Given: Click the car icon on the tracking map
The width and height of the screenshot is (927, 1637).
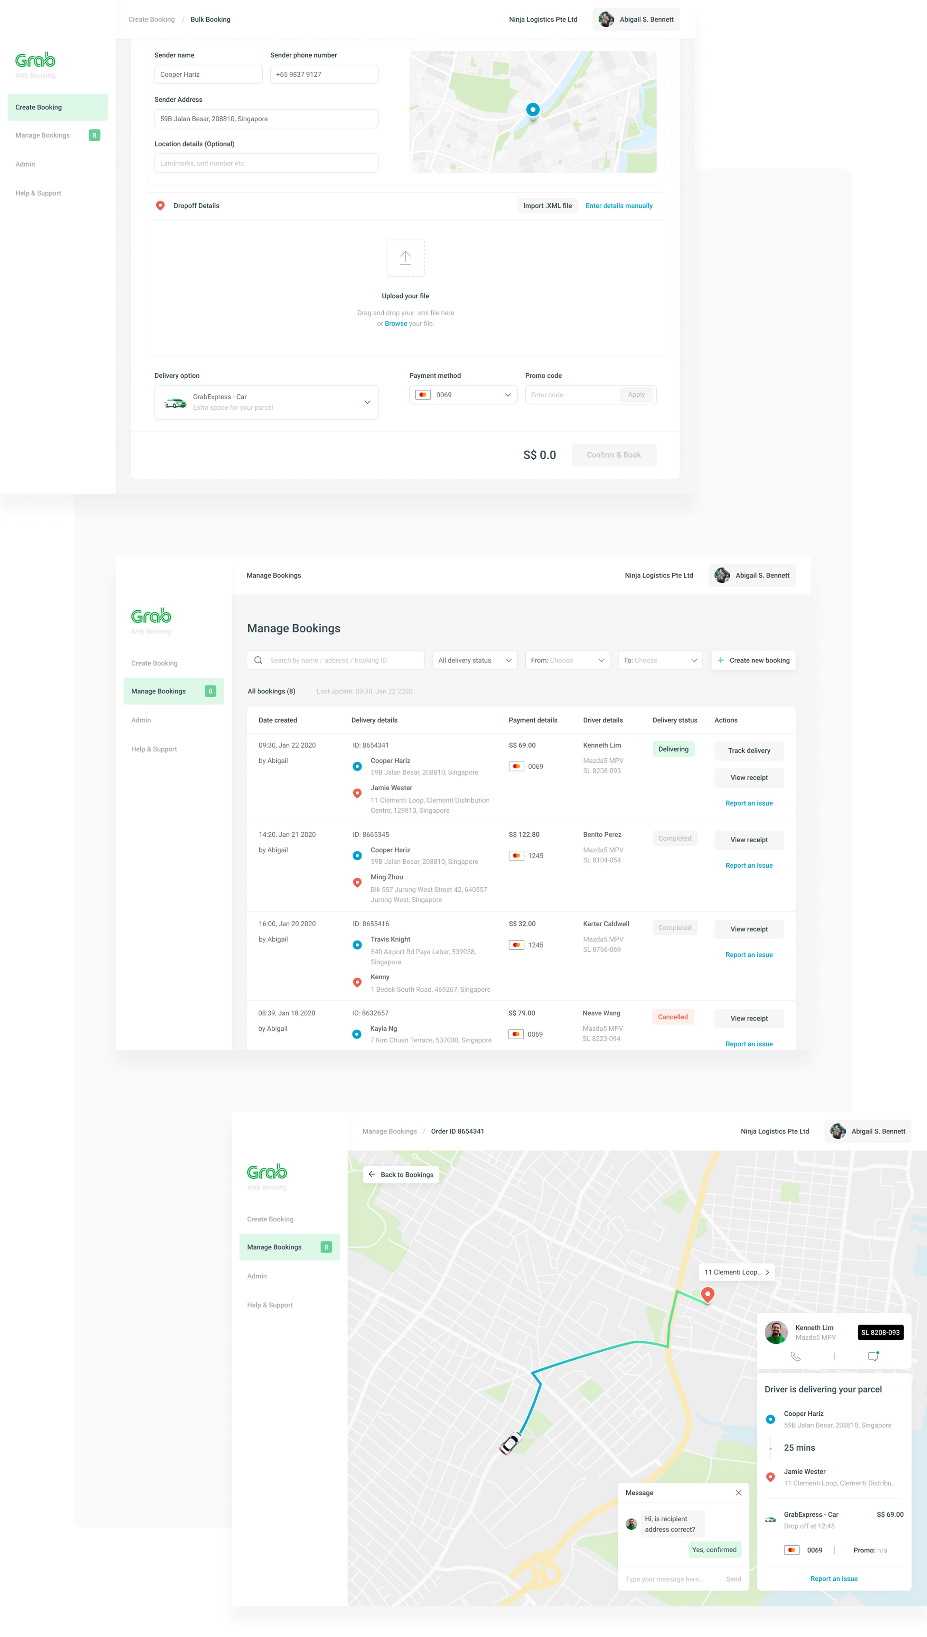Looking at the screenshot, I should click(x=510, y=1443).
